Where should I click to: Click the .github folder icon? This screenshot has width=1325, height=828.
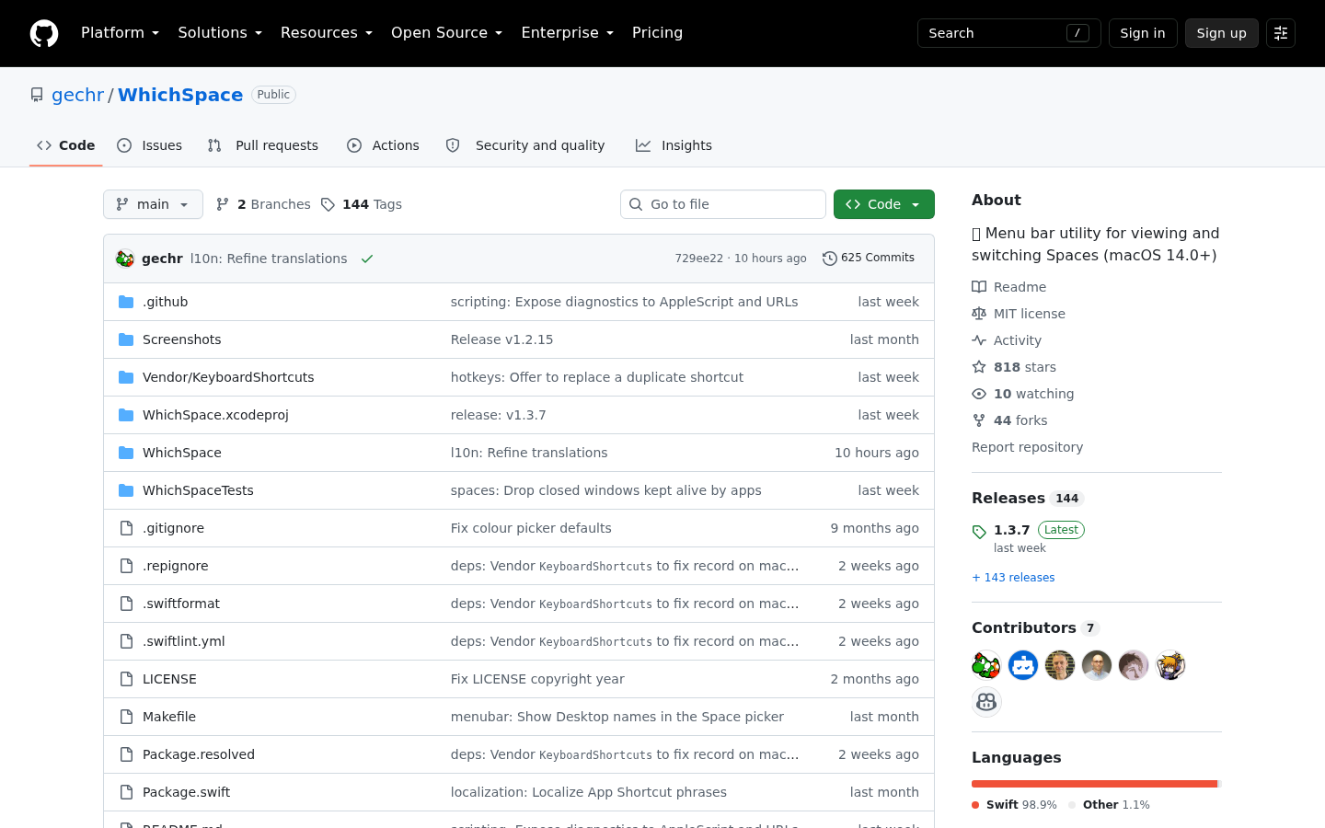126,302
